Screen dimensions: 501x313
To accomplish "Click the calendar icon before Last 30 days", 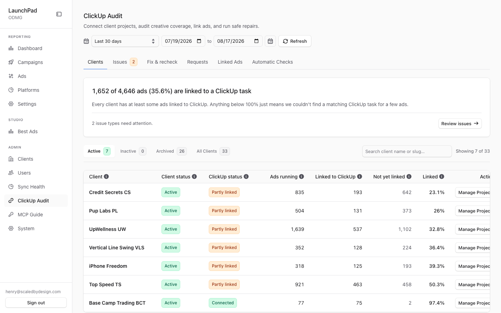I will click(86, 41).
